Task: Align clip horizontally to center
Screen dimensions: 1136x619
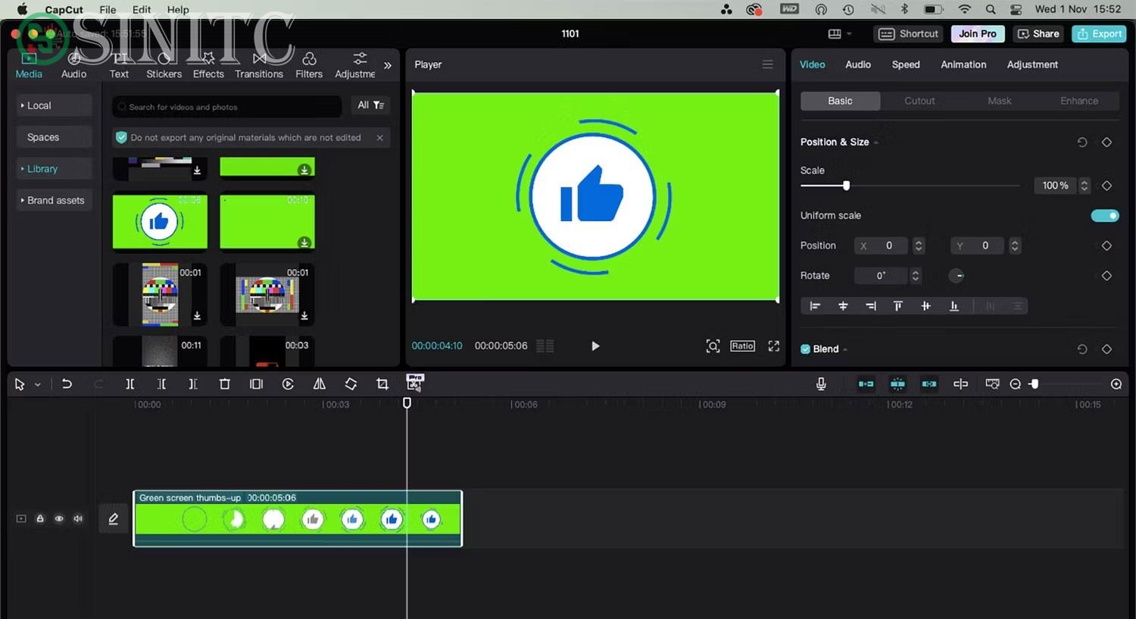Action: tap(843, 306)
